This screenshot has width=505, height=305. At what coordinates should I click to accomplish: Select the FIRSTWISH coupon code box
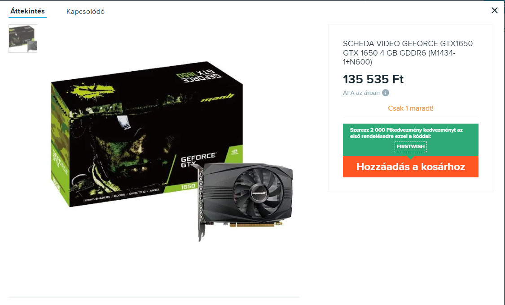click(x=411, y=146)
